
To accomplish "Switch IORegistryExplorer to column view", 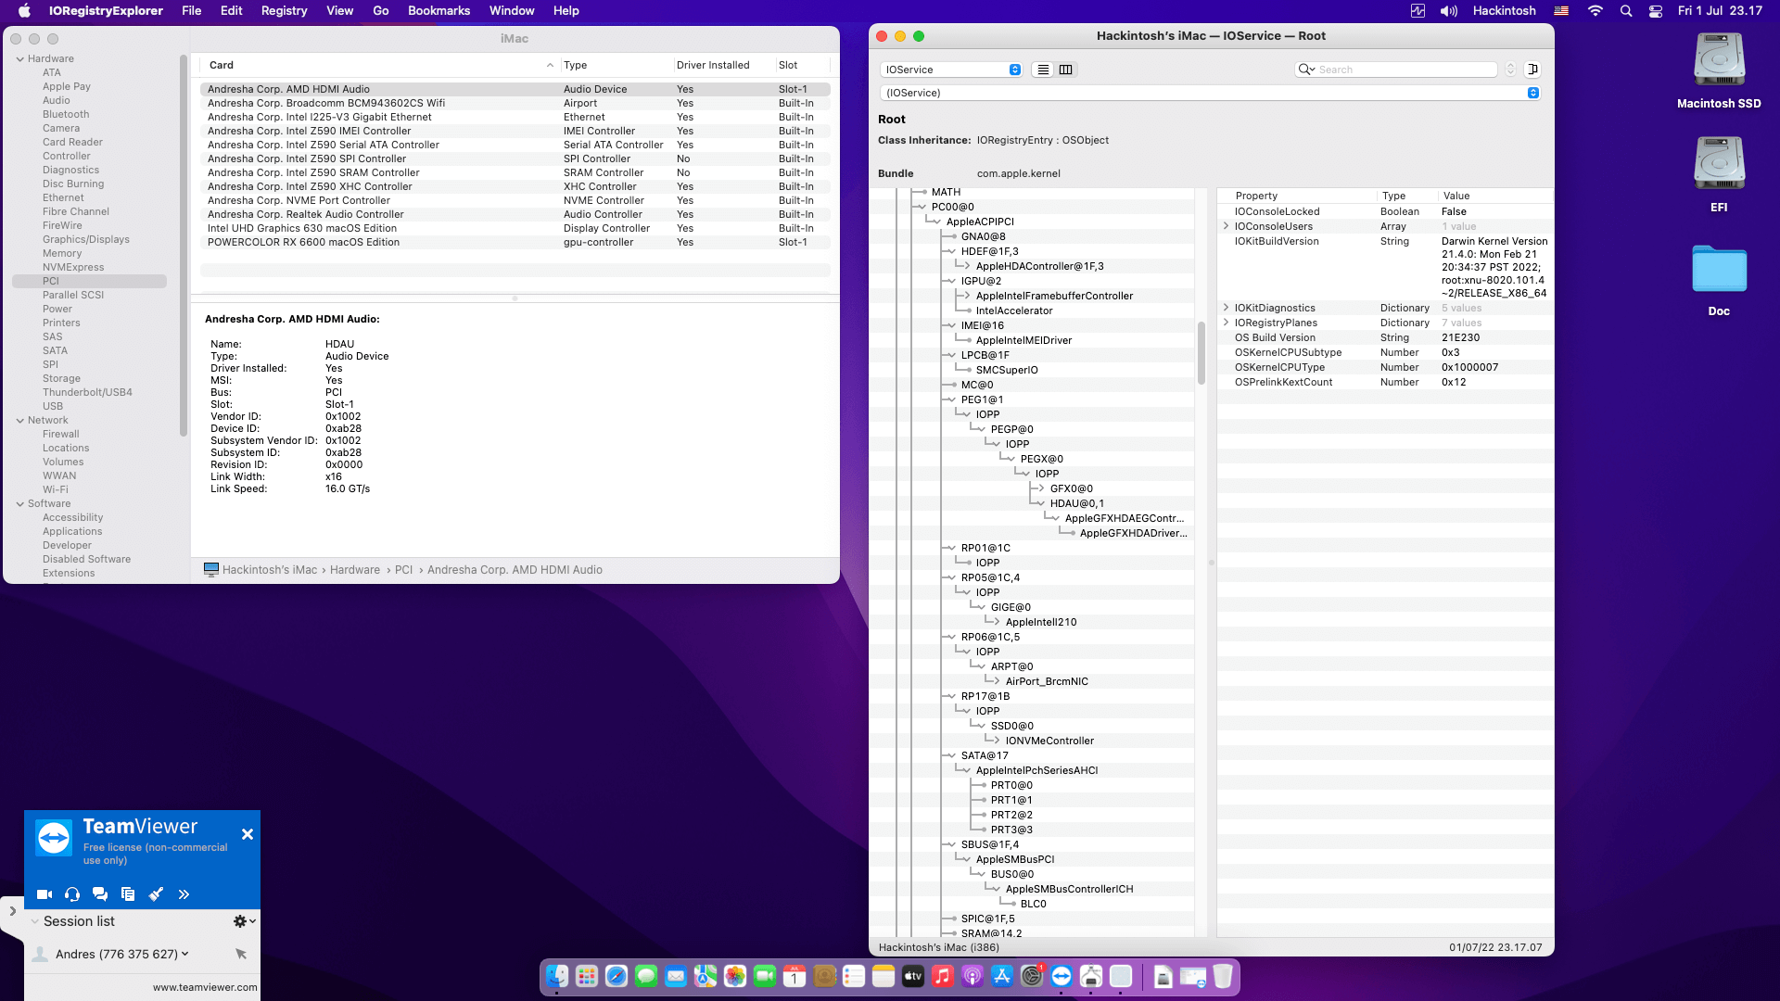I will coord(1066,70).
